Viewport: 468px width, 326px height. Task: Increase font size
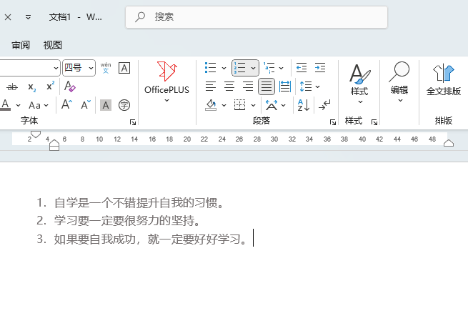click(x=66, y=105)
